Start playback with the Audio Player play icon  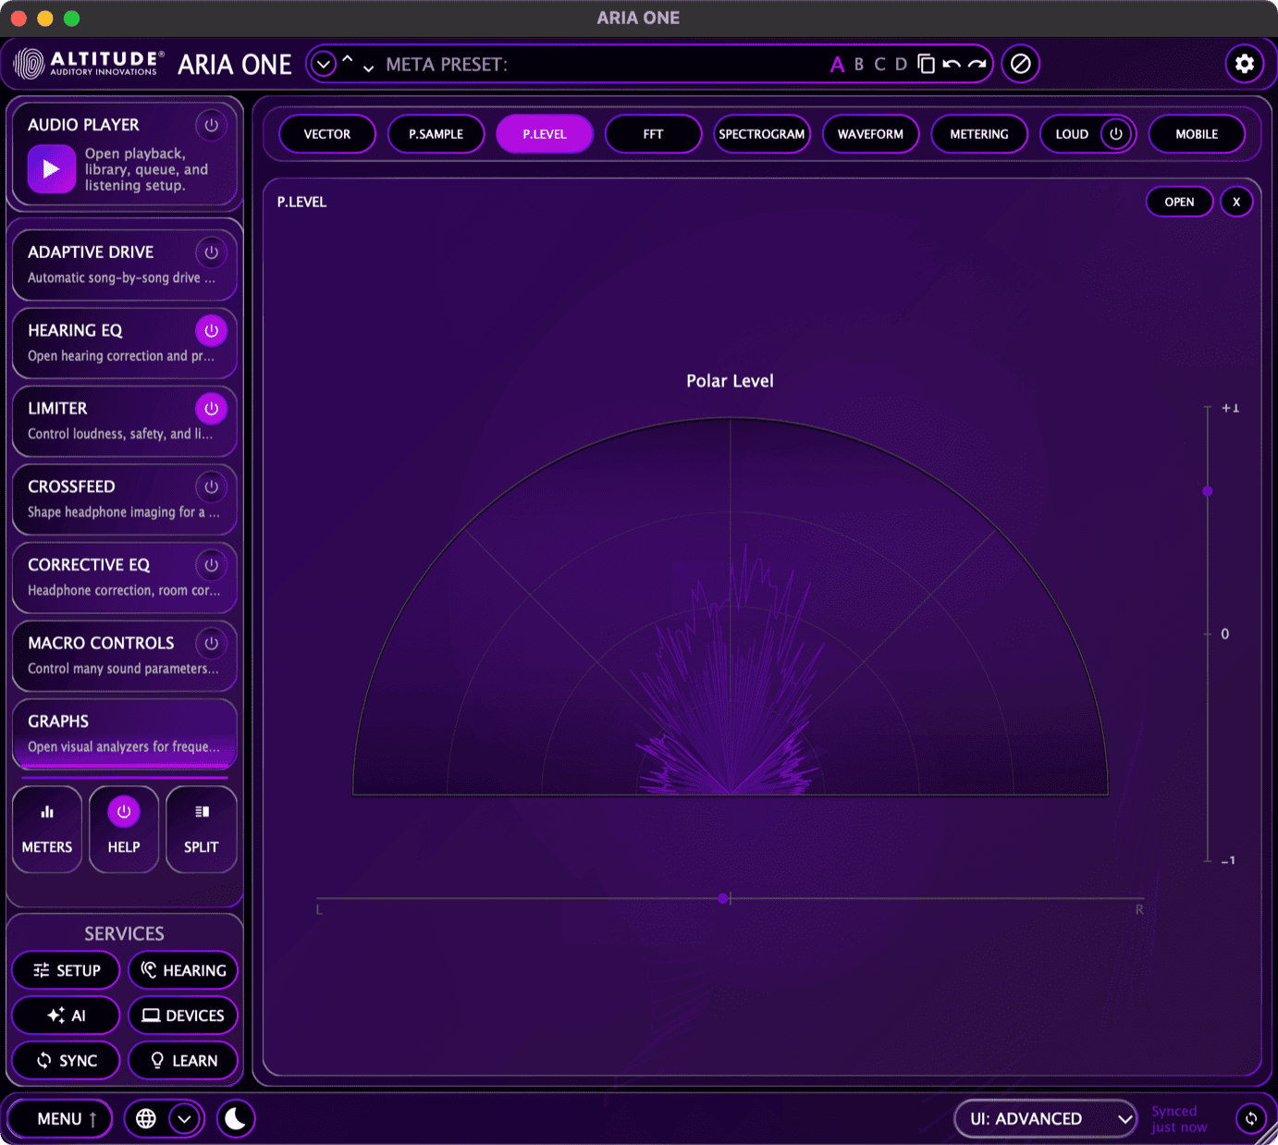(x=52, y=169)
